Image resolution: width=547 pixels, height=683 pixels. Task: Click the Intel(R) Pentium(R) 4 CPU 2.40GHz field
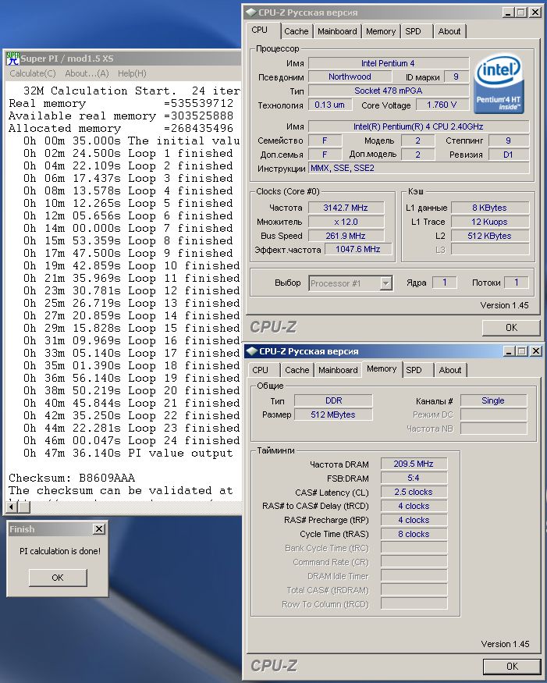[x=418, y=126]
